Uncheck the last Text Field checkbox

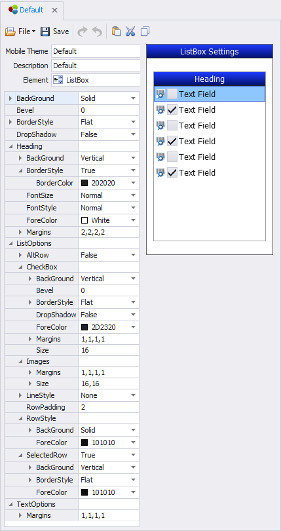[172, 172]
